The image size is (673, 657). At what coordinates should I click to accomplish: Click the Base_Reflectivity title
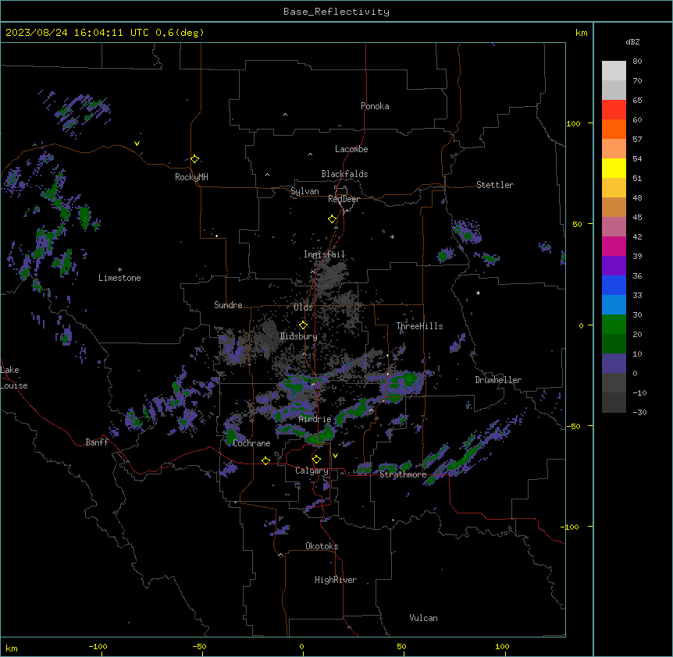336,12
